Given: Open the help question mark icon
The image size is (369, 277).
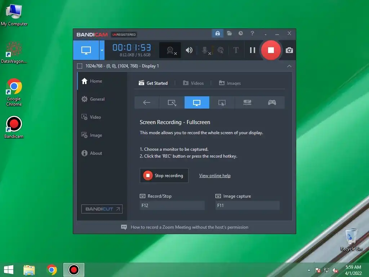Looking at the screenshot, I should 252,33.
